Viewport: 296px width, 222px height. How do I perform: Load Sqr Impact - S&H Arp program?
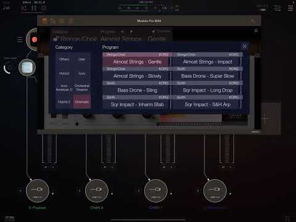pyautogui.click(x=207, y=105)
